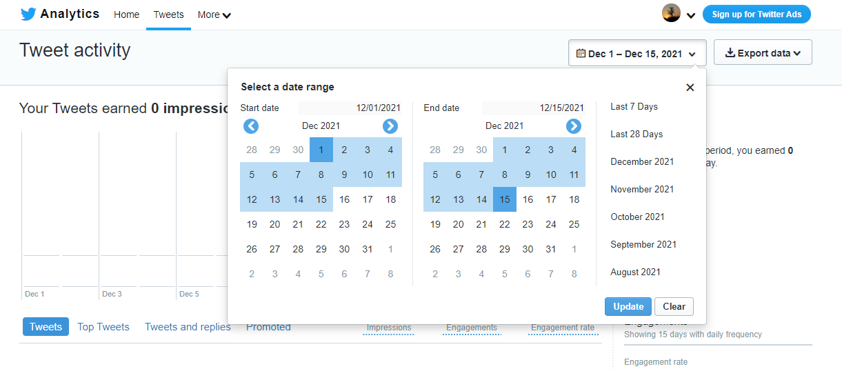Go to previous month in Start date calendar
This screenshot has height=369, width=842.
pyautogui.click(x=251, y=126)
